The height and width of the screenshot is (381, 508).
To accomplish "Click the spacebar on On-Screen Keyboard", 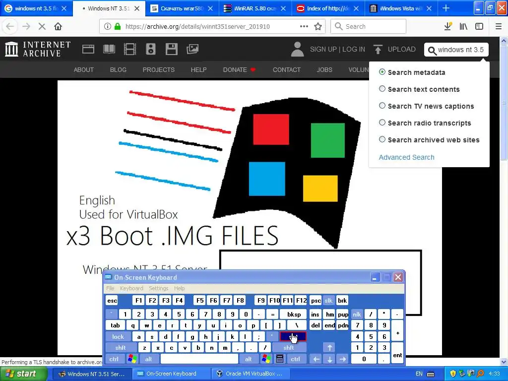I will (199, 359).
